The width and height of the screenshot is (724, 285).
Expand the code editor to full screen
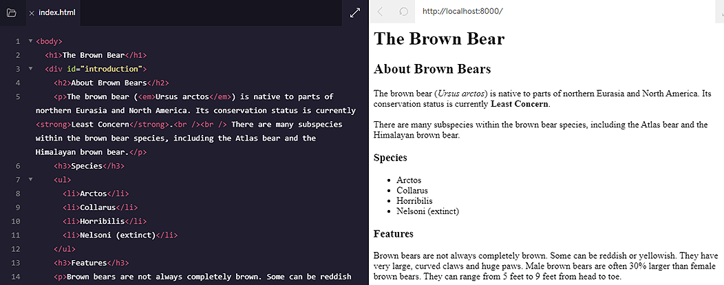click(x=354, y=13)
